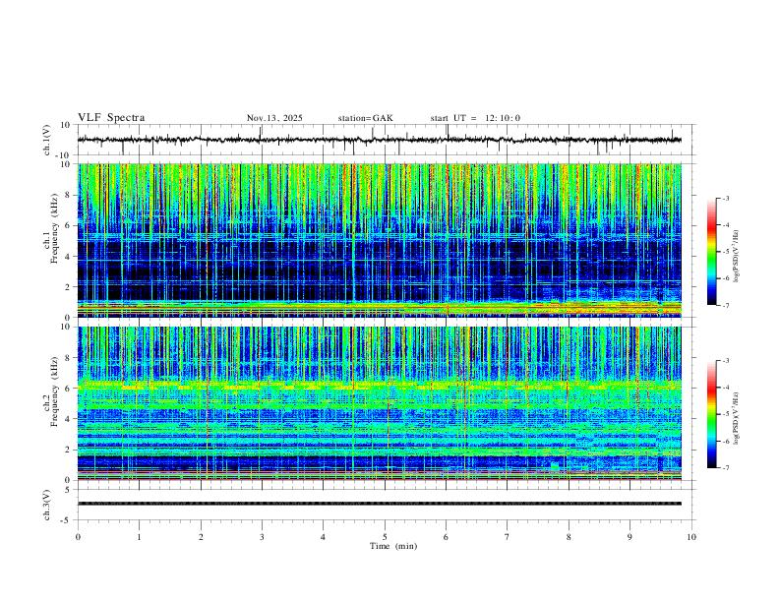The image size is (779, 602).
Task: Click the "-4" tick on ch.2 color bar
Action: tap(725, 388)
